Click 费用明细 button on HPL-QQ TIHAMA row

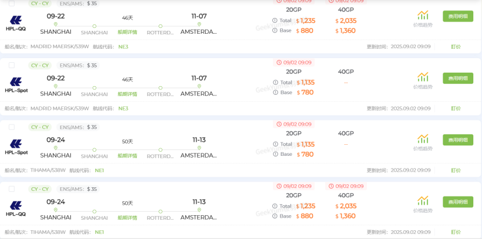pos(458,202)
